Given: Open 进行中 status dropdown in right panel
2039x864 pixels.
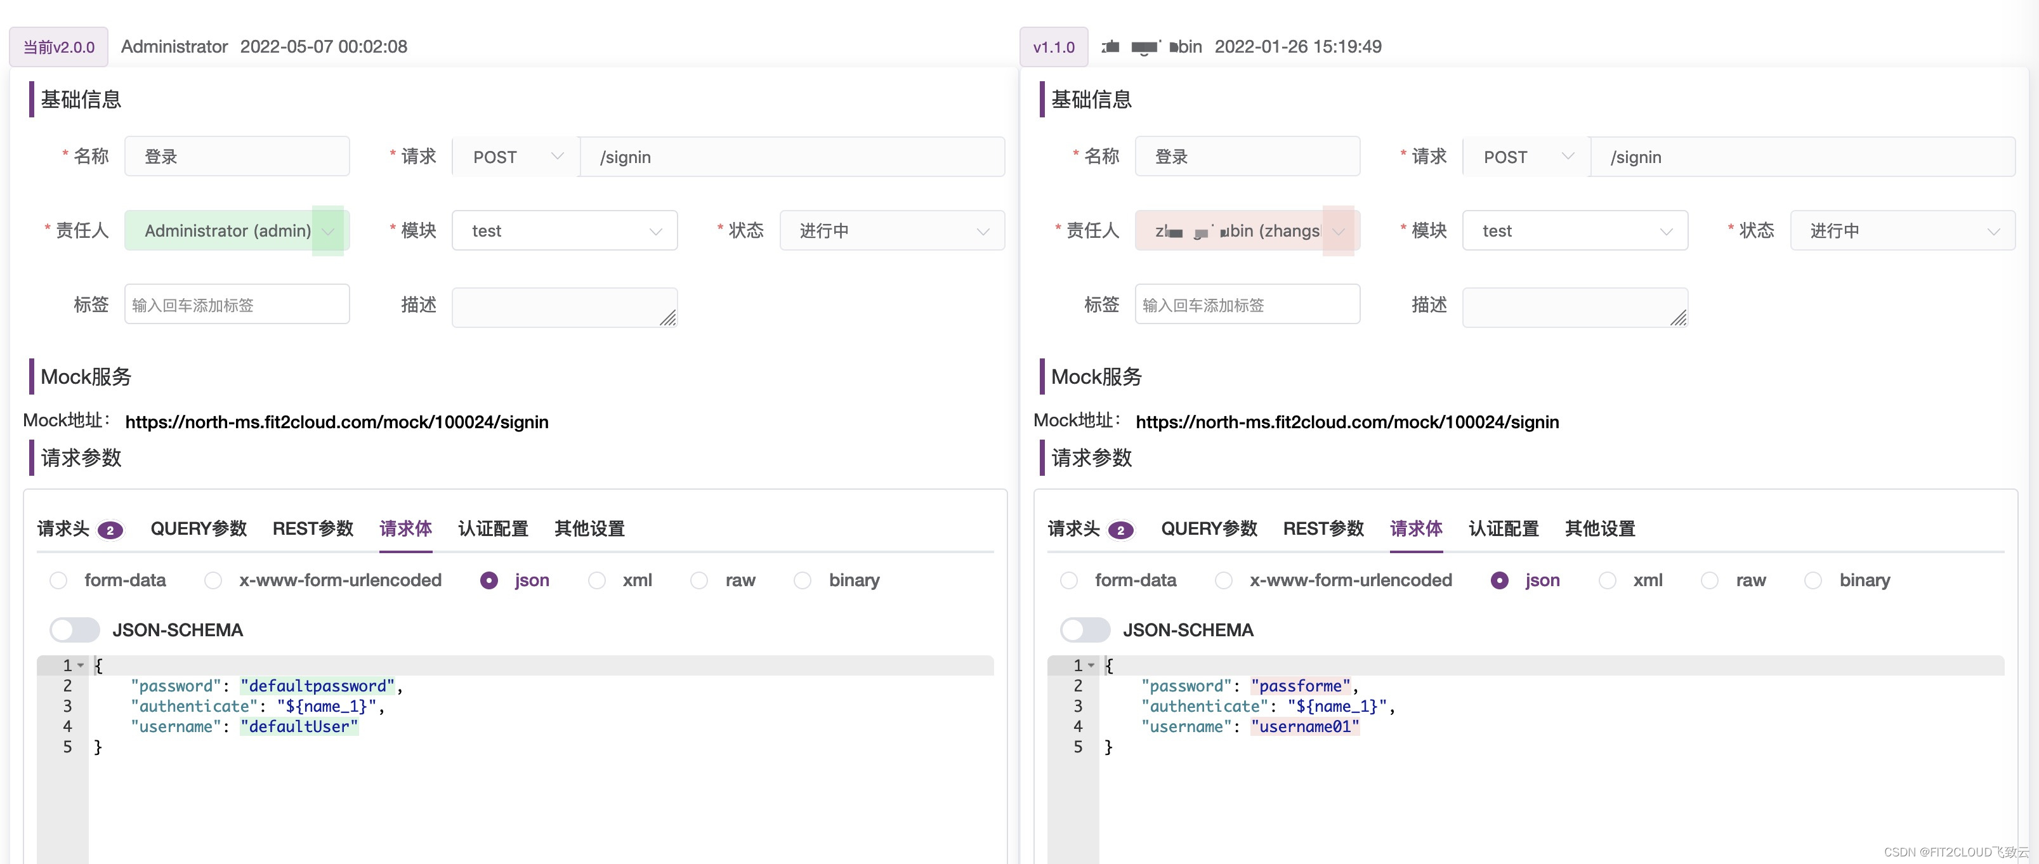Looking at the screenshot, I should pos(1903,230).
